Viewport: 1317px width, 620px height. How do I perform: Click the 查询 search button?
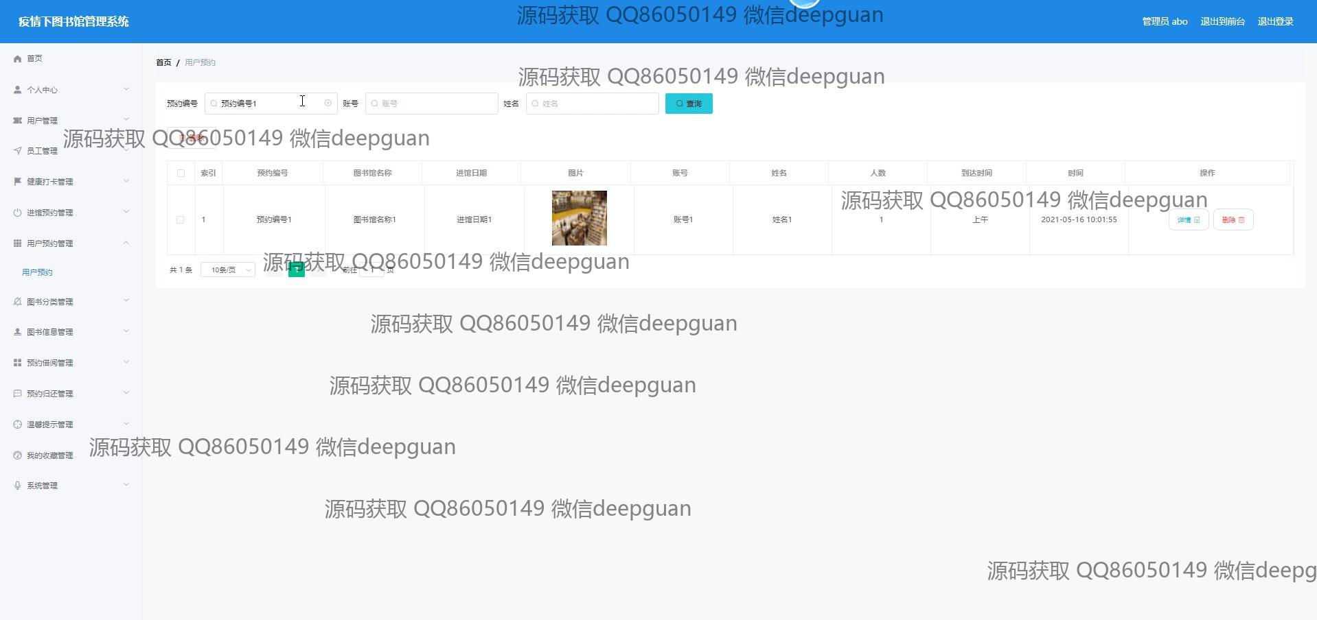689,104
